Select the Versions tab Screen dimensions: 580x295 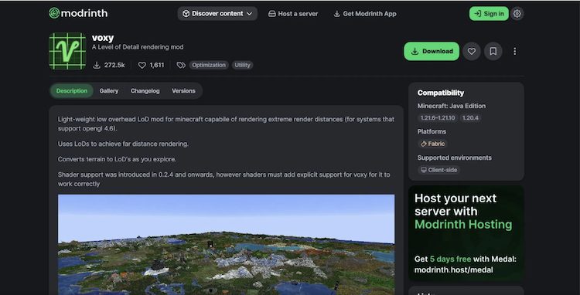tap(183, 91)
